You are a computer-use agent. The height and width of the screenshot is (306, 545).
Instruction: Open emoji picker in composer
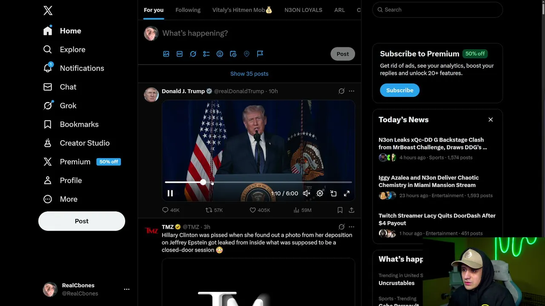click(x=220, y=54)
